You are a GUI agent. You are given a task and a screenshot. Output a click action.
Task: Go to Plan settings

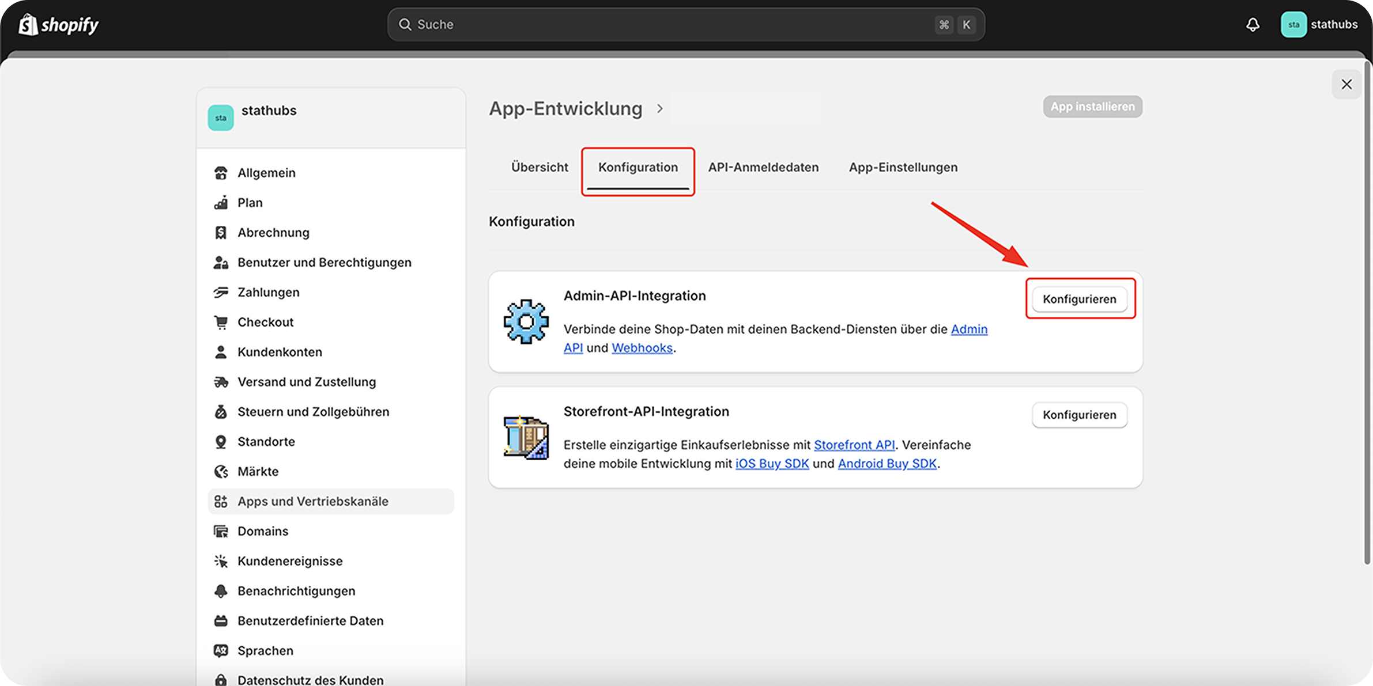(331, 203)
